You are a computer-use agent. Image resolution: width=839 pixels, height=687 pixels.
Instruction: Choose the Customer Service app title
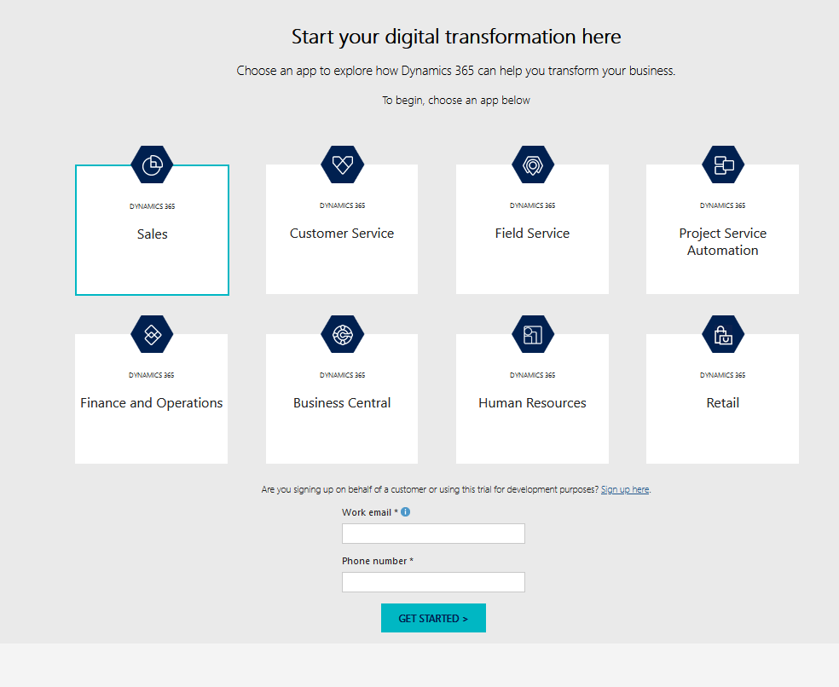coord(342,234)
